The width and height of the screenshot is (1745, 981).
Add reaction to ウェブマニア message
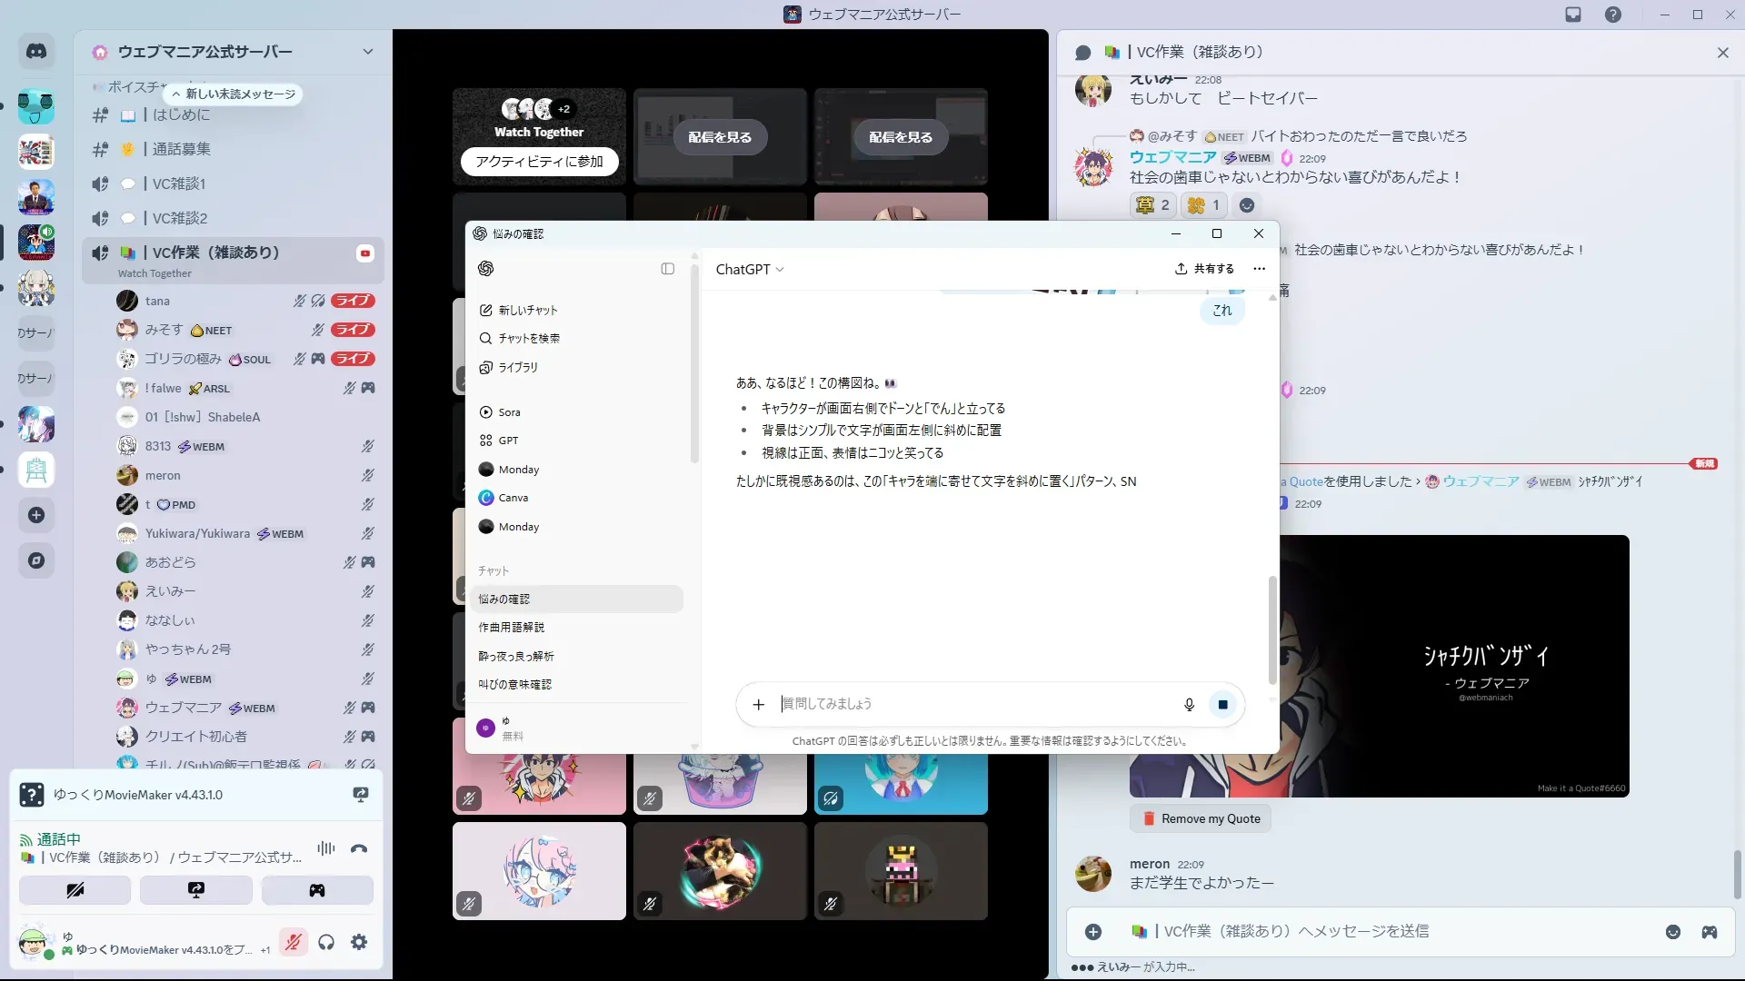click(x=1247, y=205)
